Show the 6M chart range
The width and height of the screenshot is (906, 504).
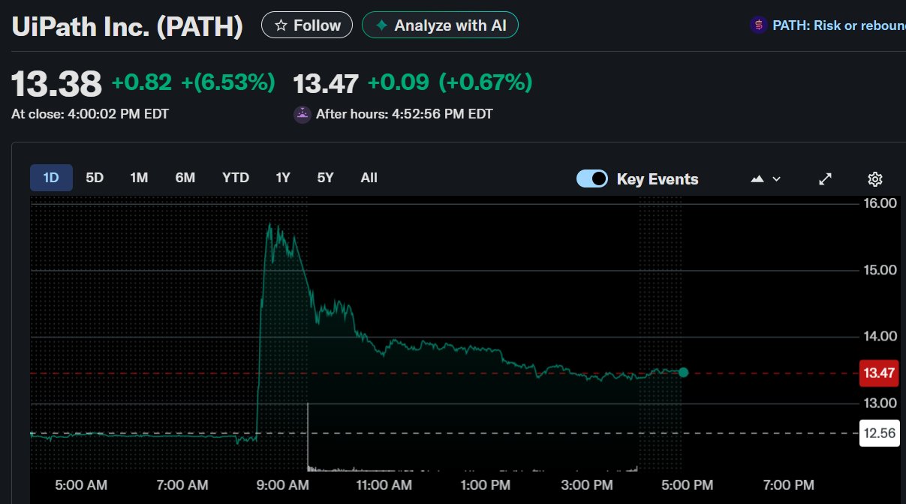185,178
